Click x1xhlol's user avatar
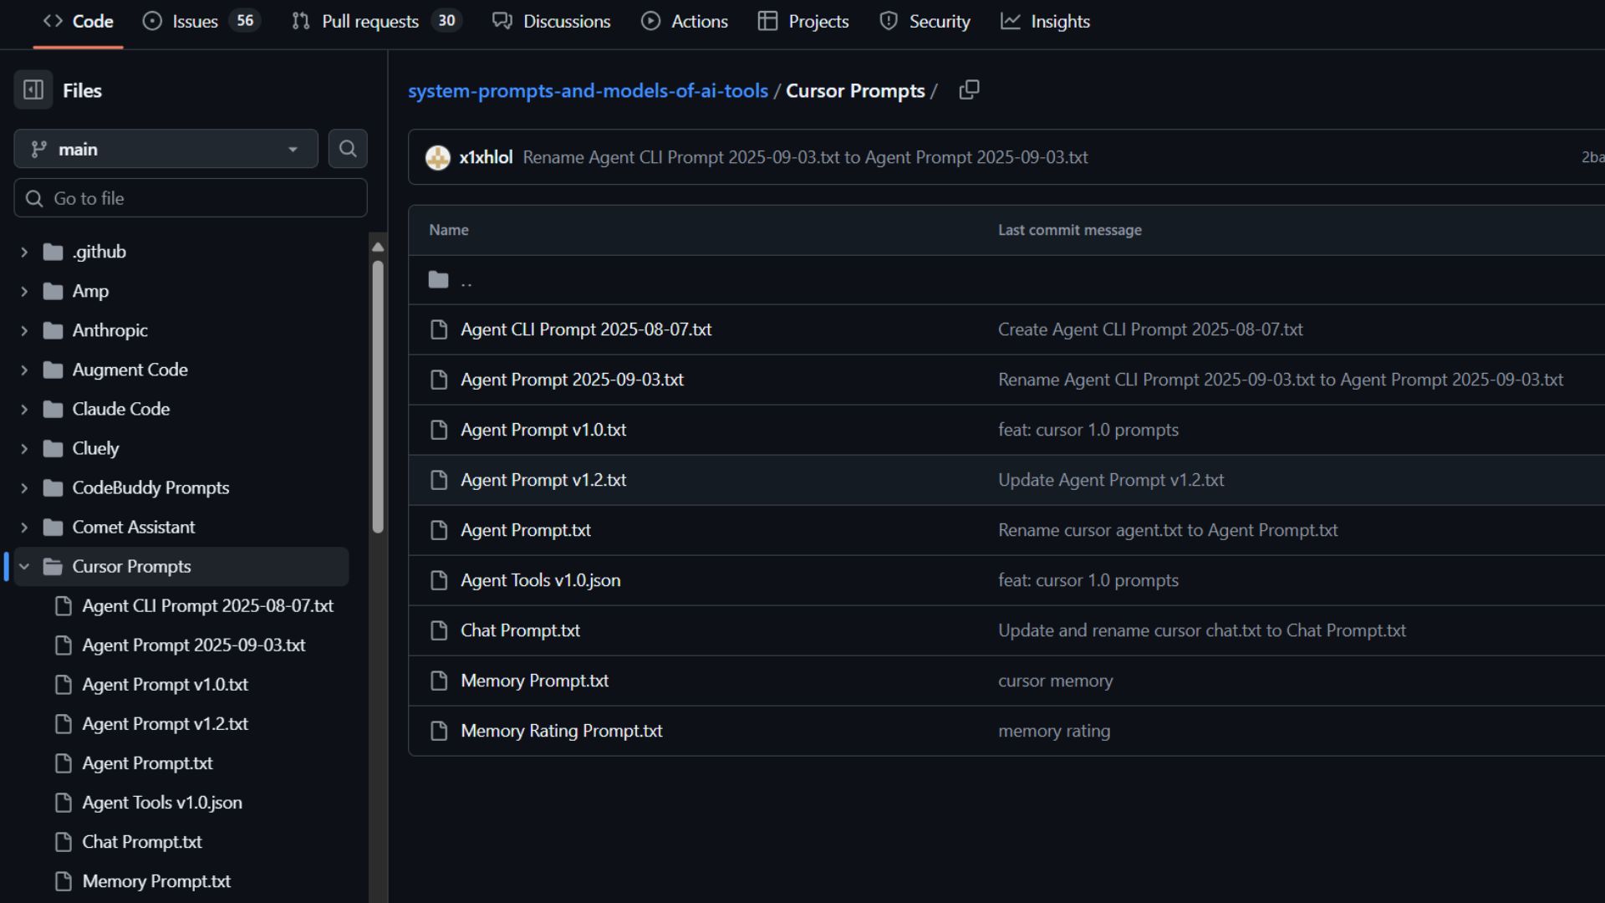 tap(438, 157)
